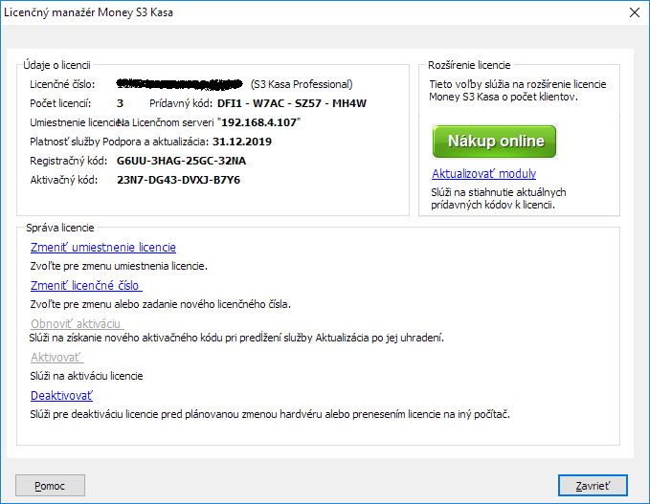The image size is (650, 504).
Task: Click text Slúži na stiahnutie aktuálnych prídavných kódov
Action: [x=499, y=198]
